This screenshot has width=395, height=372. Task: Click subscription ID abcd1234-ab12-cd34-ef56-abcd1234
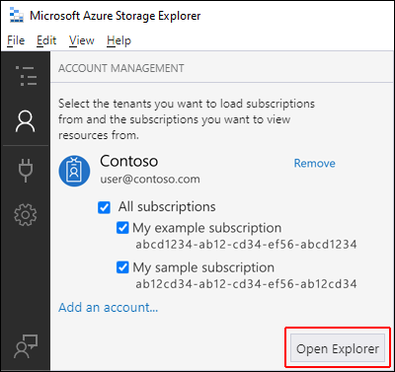point(246,245)
